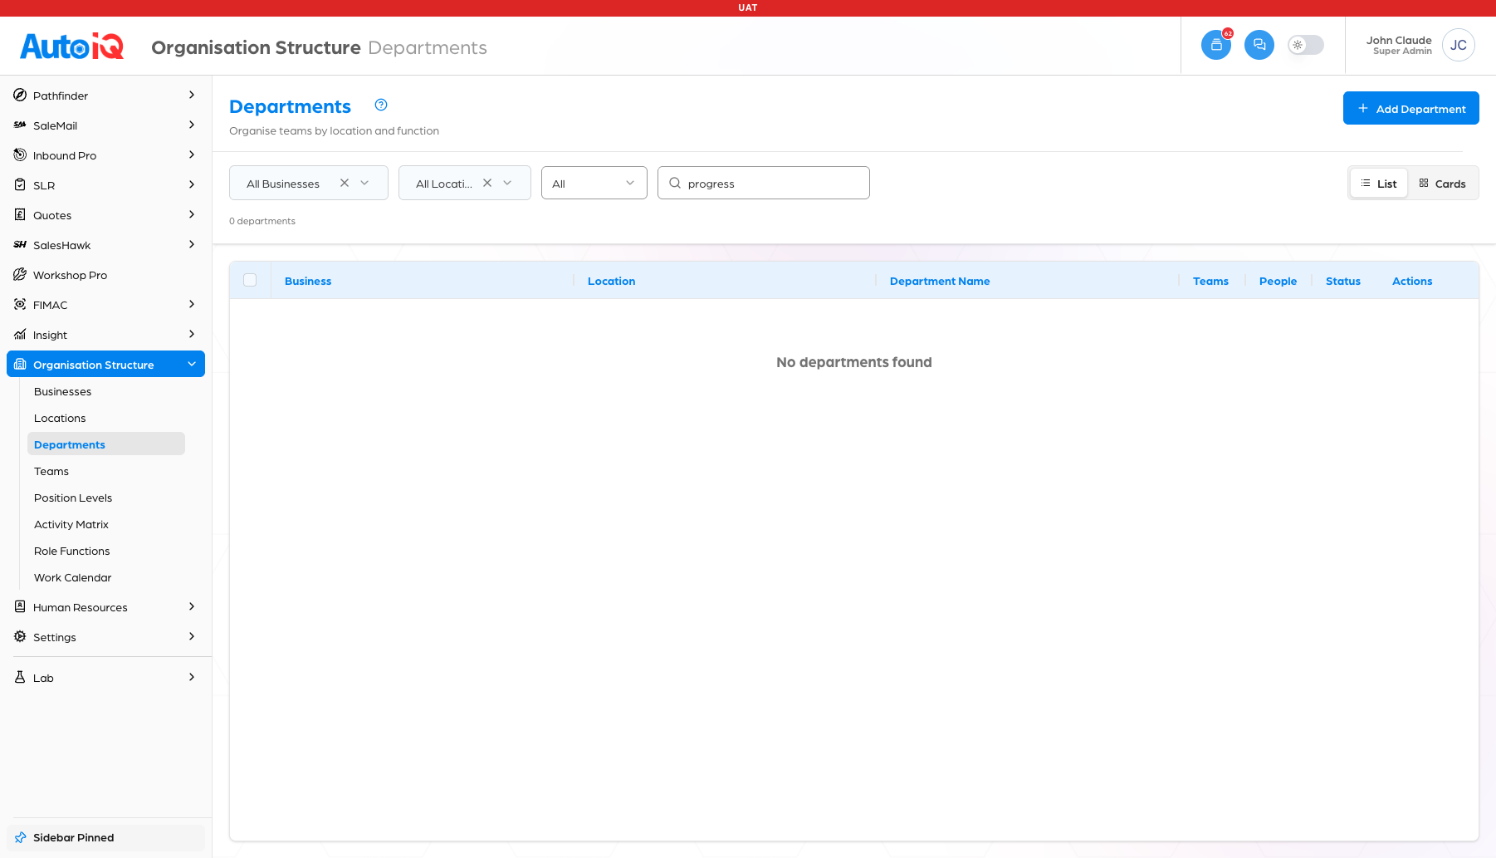Click the search field containing progress
This screenshot has height=858, width=1496.
[x=764, y=183]
